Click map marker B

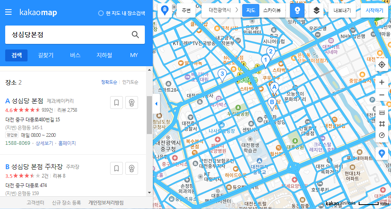pos(272,103)
